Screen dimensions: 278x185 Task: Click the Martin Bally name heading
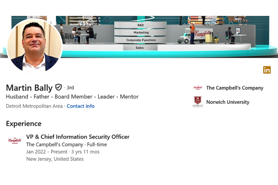click(x=29, y=88)
